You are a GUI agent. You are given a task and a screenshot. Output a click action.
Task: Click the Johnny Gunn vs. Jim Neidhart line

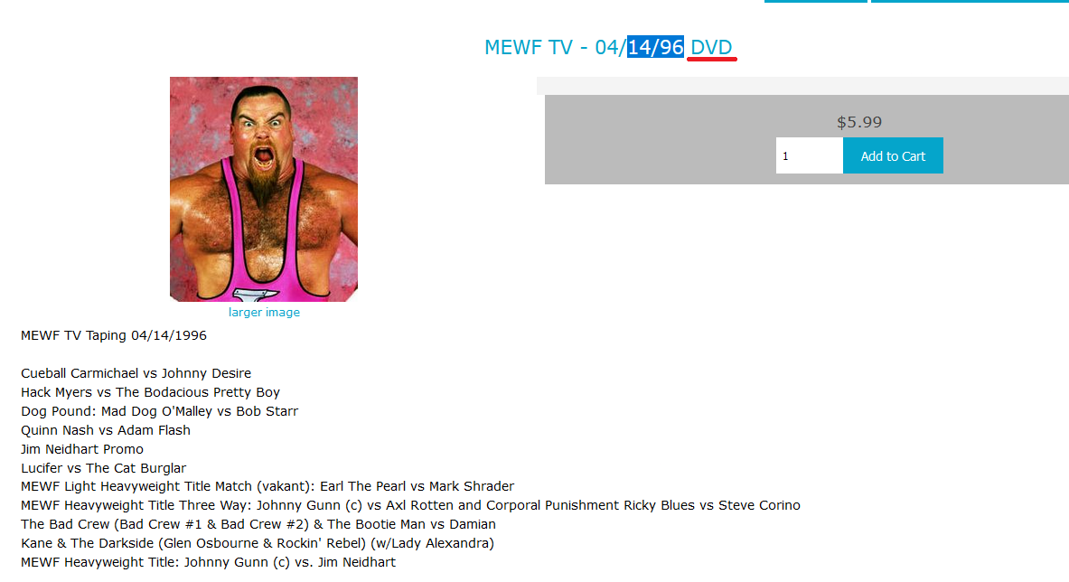coord(208,562)
